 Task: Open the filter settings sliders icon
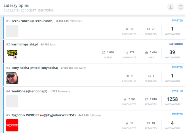click(x=180, y=7)
